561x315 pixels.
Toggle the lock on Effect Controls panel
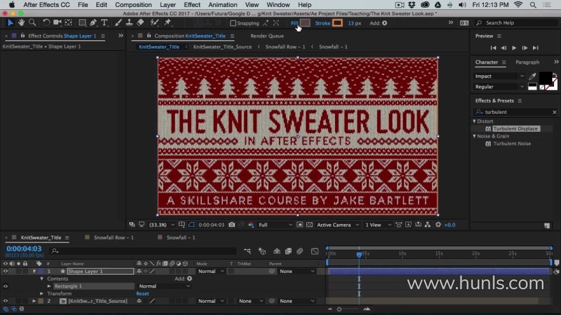coord(23,36)
